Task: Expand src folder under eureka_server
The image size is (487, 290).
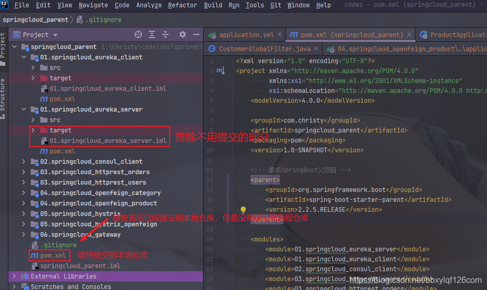Action: tap(33, 119)
